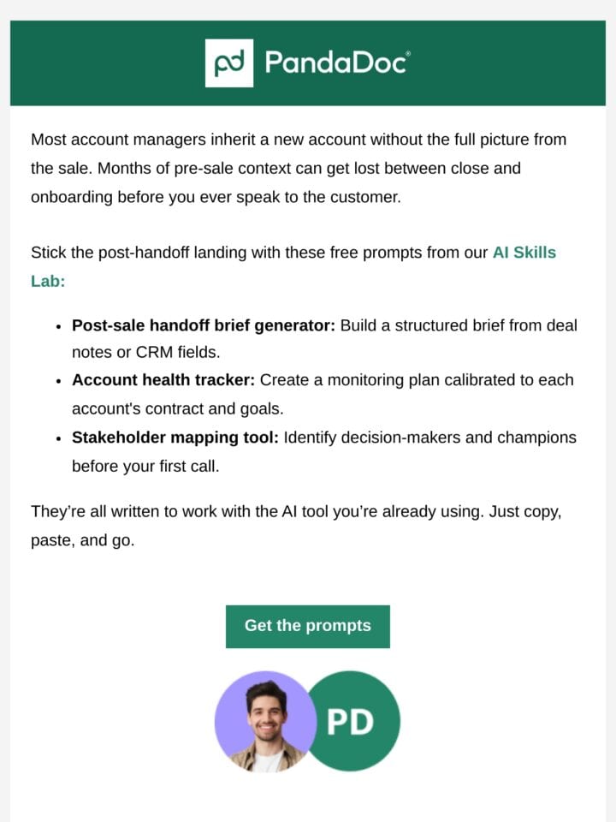Select 'Post-sale handoff brief generator:' bold heading
The width and height of the screenshot is (616, 822).
click(204, 325)
